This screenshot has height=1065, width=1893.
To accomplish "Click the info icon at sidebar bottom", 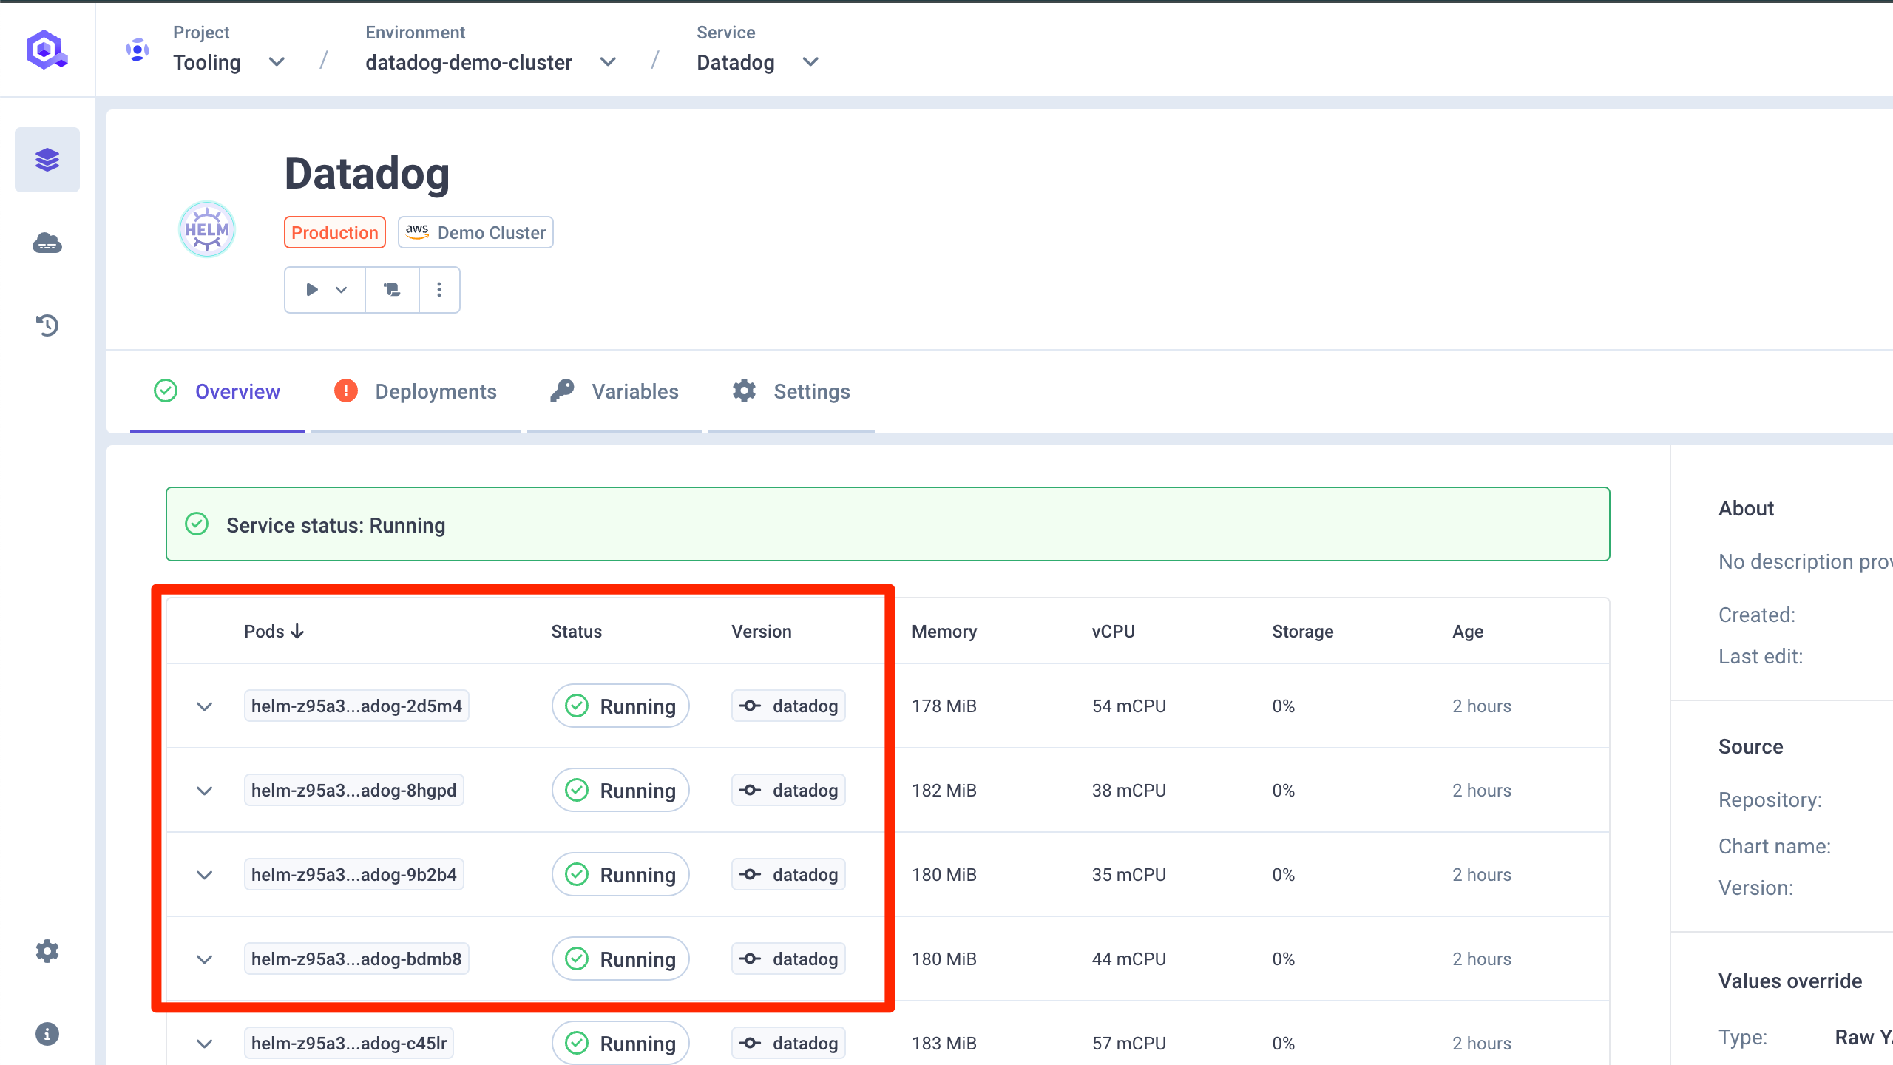I will click(47, 1034).
